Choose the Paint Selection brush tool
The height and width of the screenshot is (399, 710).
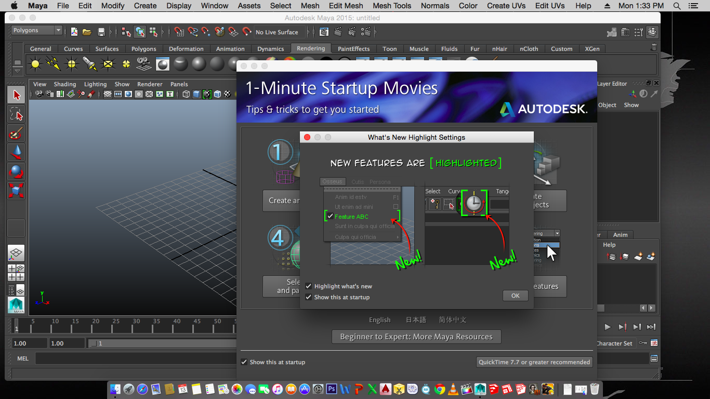coord(16,134)
